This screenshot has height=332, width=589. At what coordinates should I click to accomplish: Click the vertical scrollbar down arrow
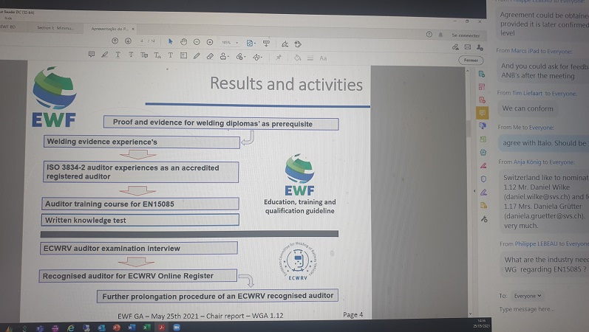point(470,314)
